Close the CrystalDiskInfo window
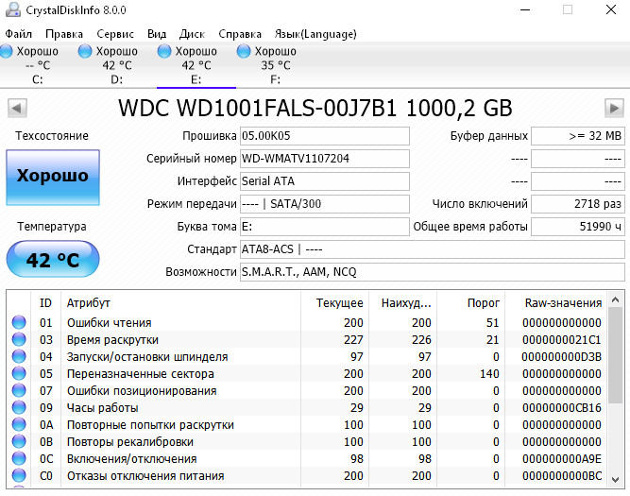Screen dimensions: 630x496 tap(611, 9)
